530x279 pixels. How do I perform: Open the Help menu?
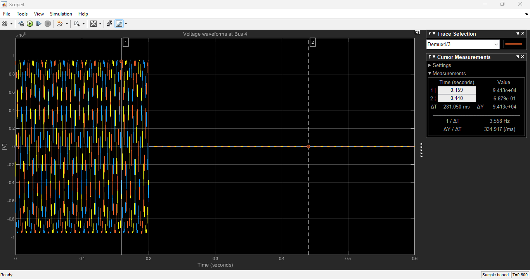(83, 14)
